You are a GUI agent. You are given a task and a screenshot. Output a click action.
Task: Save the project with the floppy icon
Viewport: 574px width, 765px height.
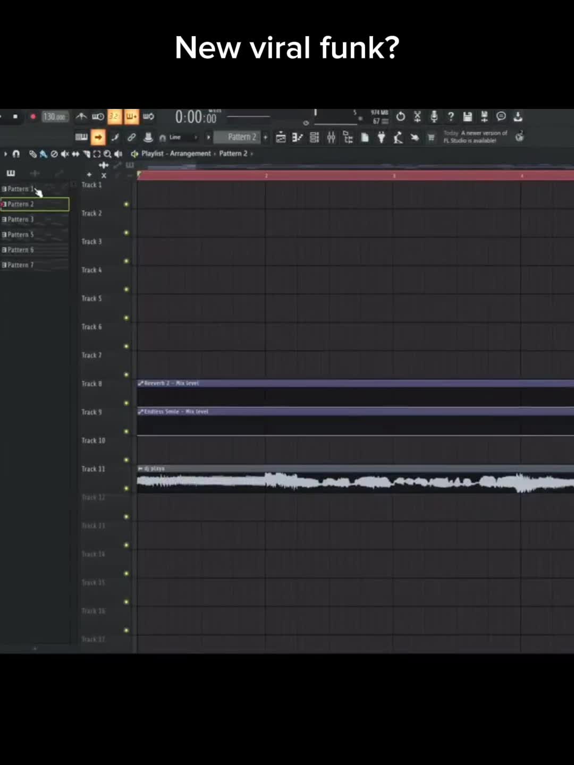(468, 116)
